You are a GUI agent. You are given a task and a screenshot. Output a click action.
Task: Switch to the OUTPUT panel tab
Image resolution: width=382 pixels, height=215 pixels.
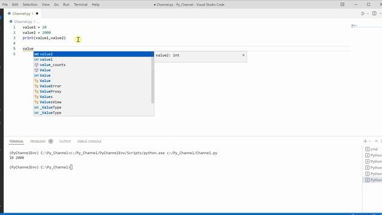[65, 142]
